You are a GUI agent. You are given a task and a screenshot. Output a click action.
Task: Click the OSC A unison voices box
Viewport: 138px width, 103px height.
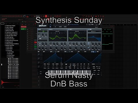click(51, 43)
